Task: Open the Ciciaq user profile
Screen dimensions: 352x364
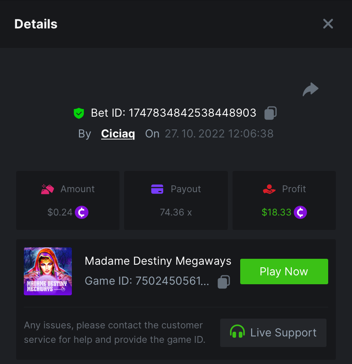Action: 118,134
